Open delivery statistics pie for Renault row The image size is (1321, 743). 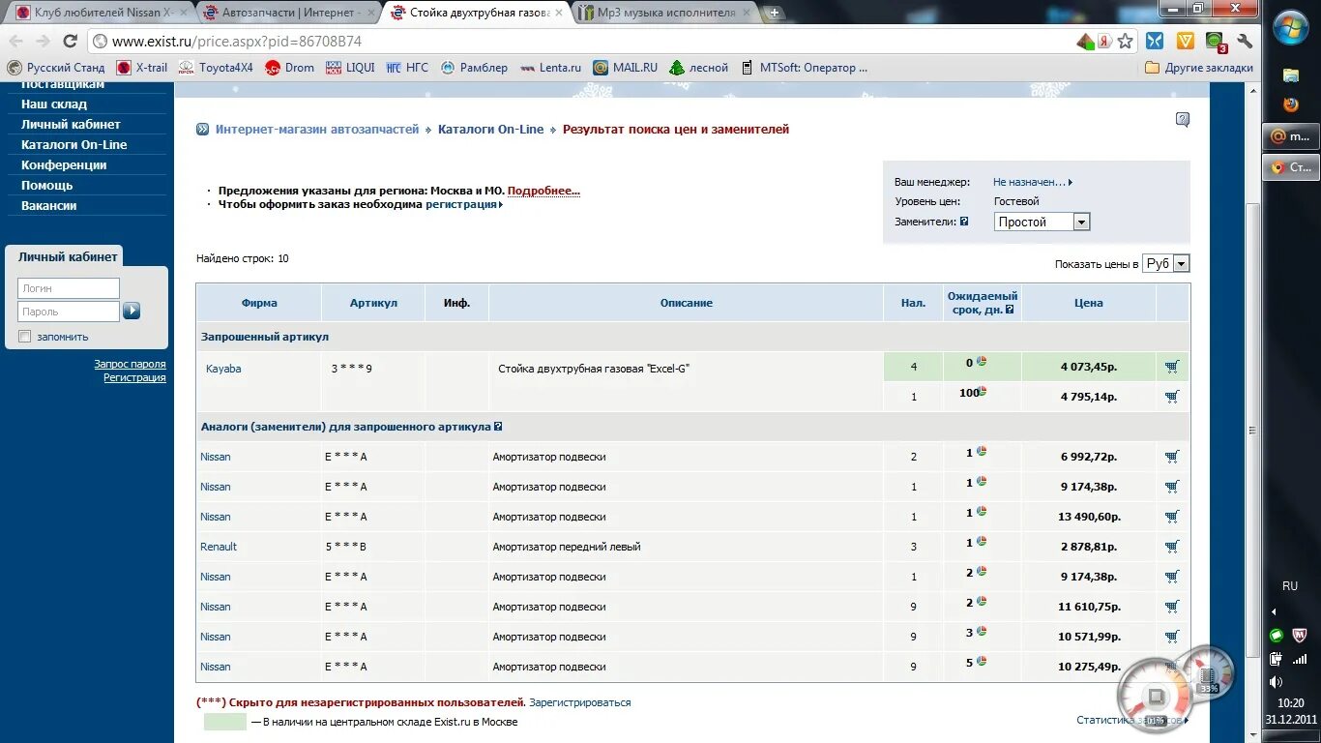pos(982,541)
